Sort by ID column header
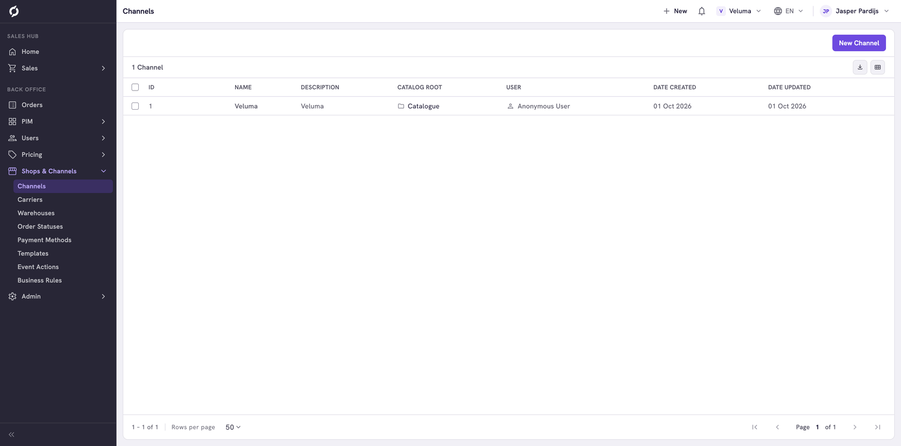The height and width of the screenshot is (446, 901). pyautogui.click(x=151, y=87)
